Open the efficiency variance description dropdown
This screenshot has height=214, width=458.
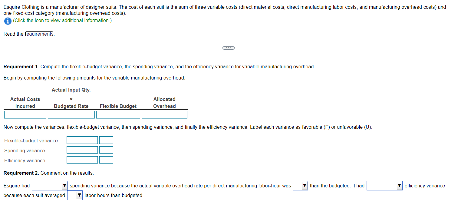(x=384, y=185)
